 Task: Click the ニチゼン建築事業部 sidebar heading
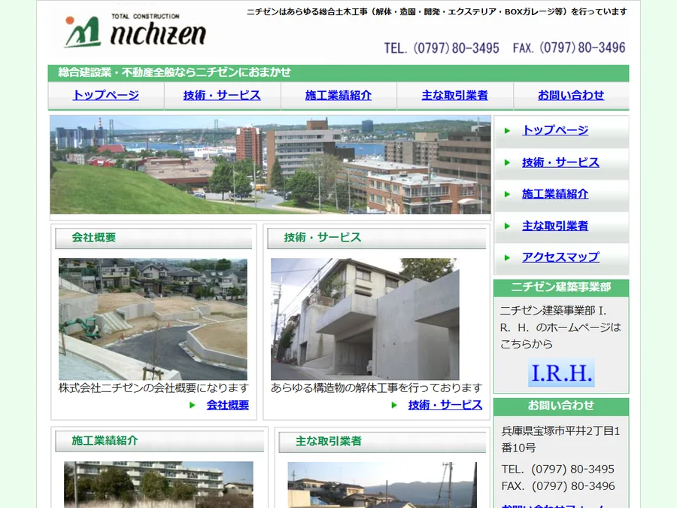coord(561,287)
